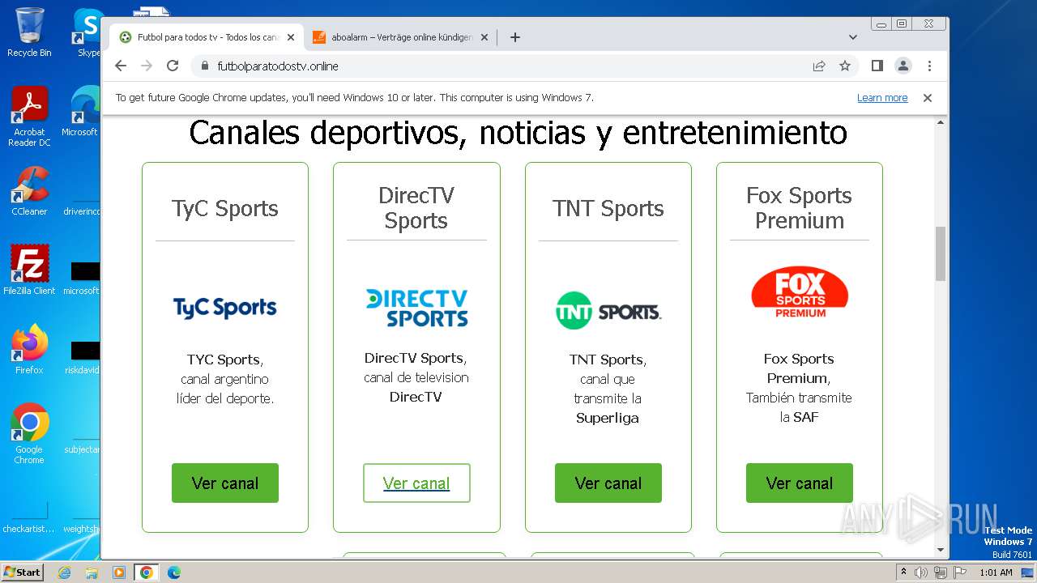Click Ver canal for Fox Sports Premium
This screenshot has width=1037, height=583.
click(800, 483)
